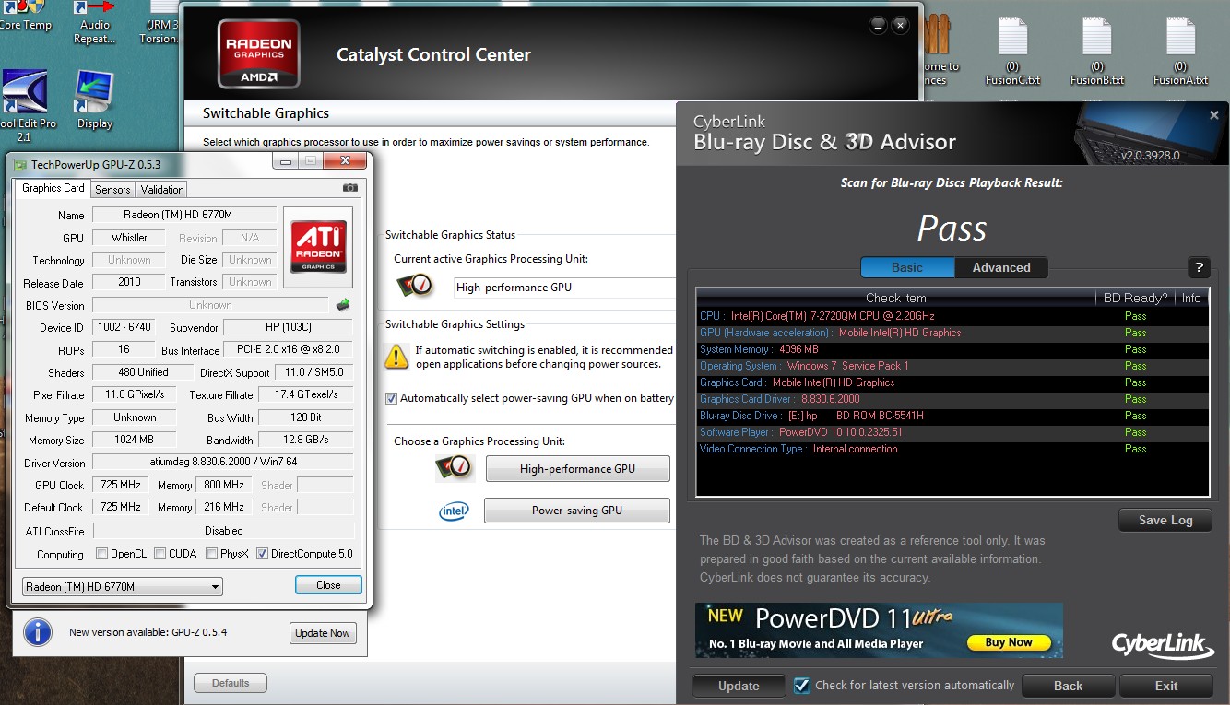Screen dimensions: 1230x705
Task: Uncheck Check for latest version automatically
Action: 802,686
